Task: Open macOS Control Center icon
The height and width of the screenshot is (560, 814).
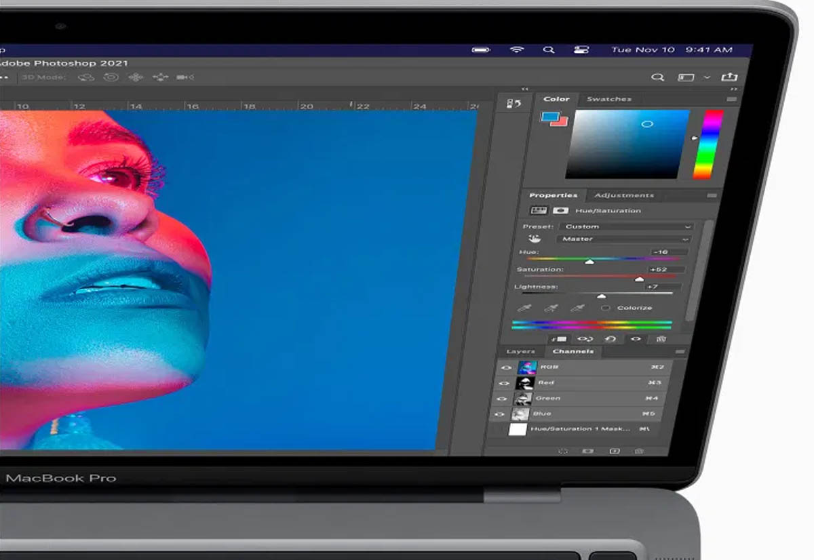Action: pos(581,49)
